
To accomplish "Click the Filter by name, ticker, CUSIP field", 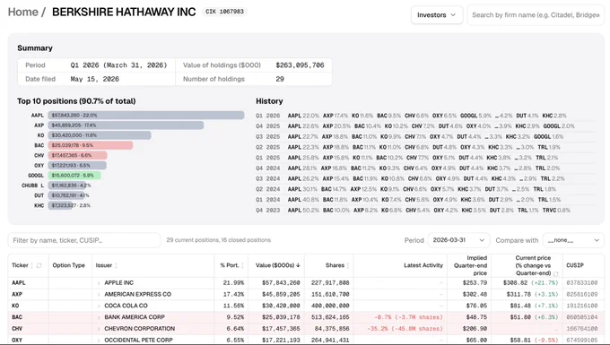I will coord(84,240).
